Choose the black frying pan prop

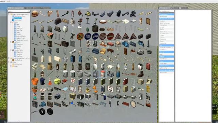103,29
